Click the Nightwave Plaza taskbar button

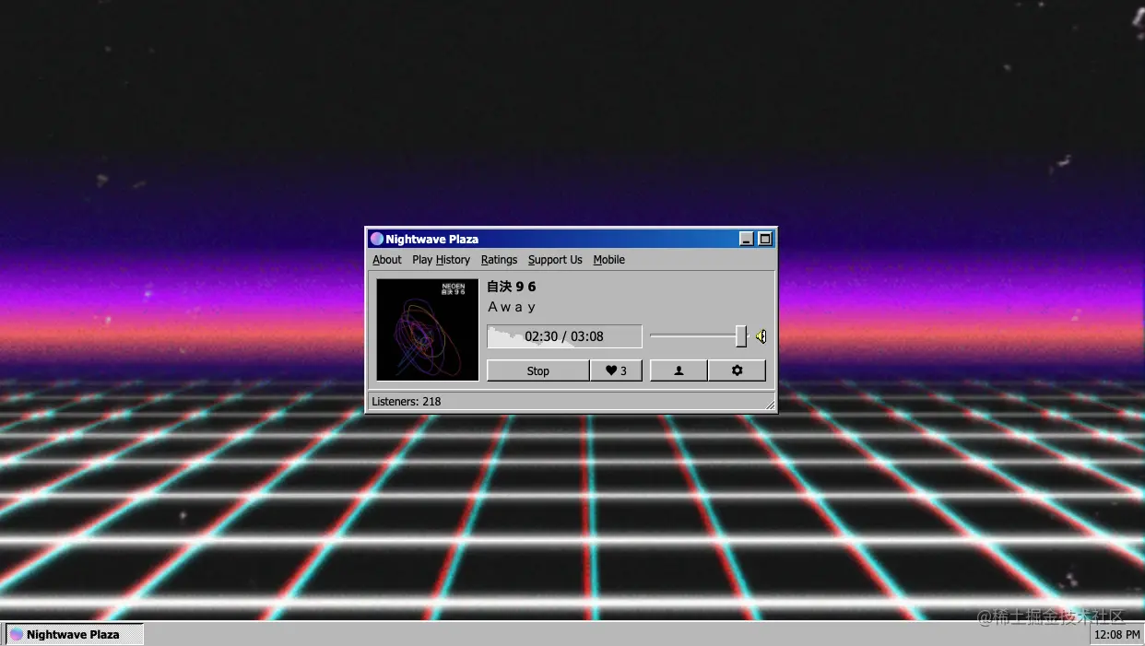point(75,634)
